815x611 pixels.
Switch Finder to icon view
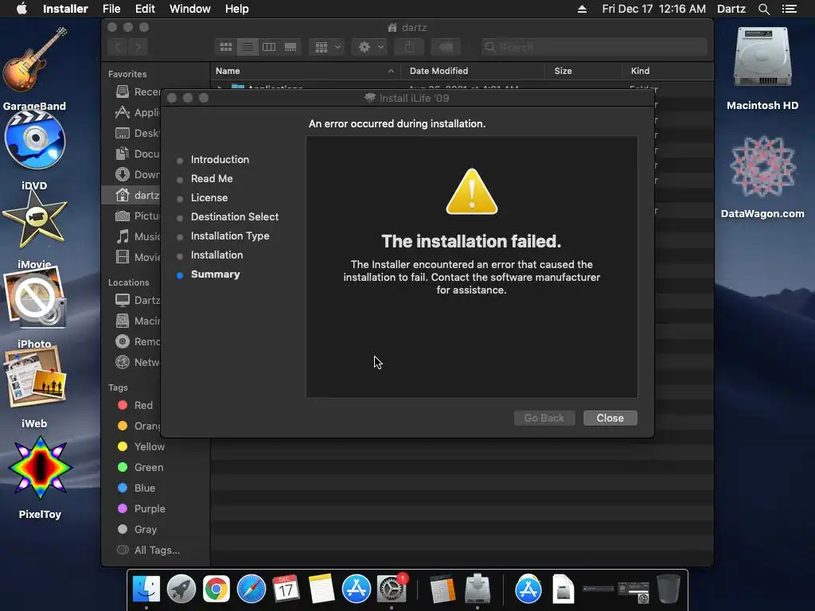[226, 47]
